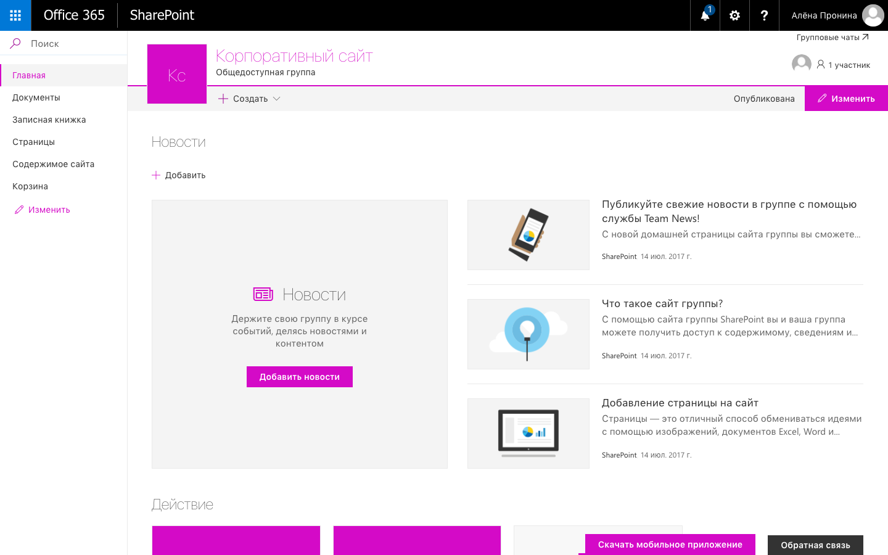The height and width of the screenshot is (555, 888).
Task: Click the cloud thumbnail of the second news item
Action: (528, 334)
